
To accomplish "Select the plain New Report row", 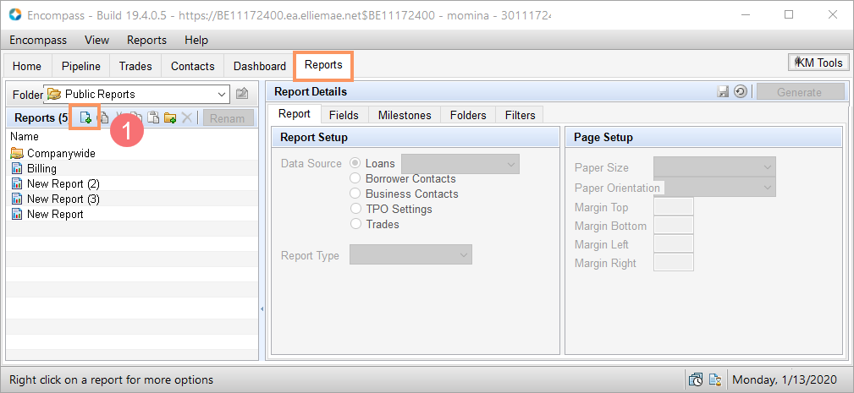I will [x=132, y=214].
